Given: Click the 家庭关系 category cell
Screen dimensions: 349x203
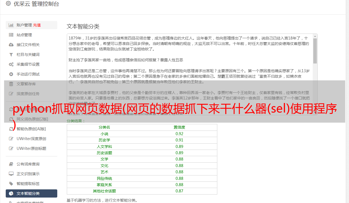Looking at the screenshot, I should click(x=104, y=185).
